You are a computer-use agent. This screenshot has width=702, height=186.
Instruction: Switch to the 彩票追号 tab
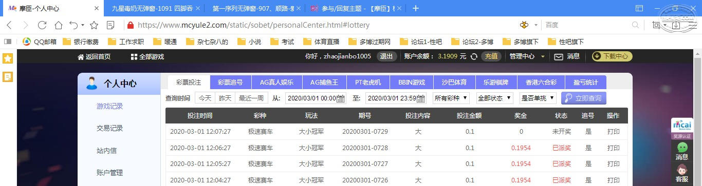click(230, 82)
